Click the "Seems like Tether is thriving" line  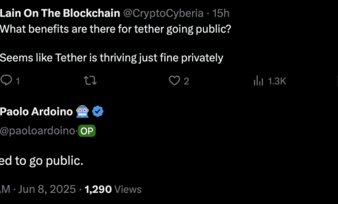point(111,58)
